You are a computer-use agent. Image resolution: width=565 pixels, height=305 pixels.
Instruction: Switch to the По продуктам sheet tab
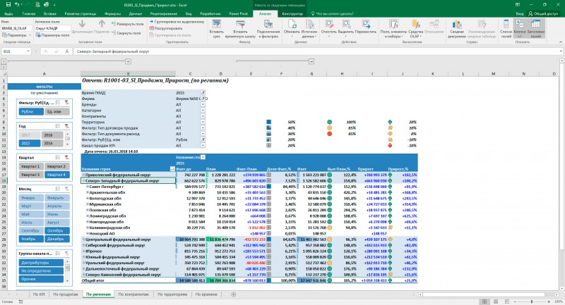click(65, 294)
